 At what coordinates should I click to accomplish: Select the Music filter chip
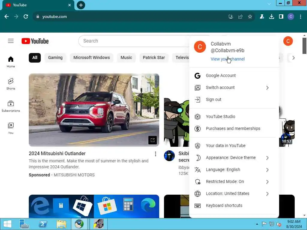126,58
